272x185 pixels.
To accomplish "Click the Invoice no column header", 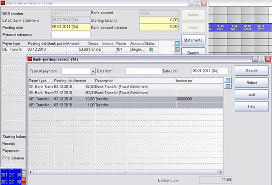I will pyautogui.click(x=199, y=81).
